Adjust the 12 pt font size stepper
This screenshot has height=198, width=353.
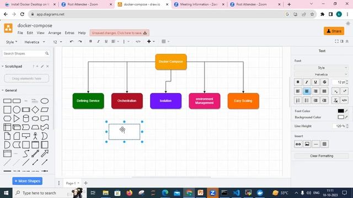coord(347,82)
